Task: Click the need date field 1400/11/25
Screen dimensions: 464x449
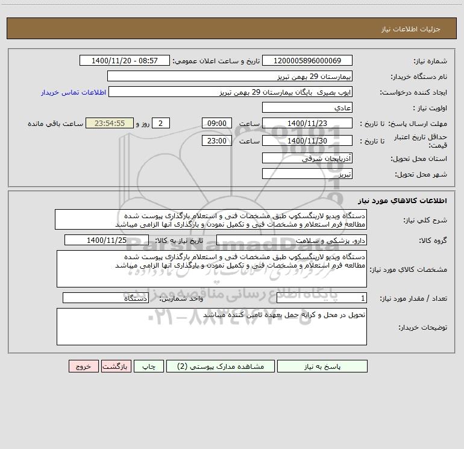Action: pos(107,240)
